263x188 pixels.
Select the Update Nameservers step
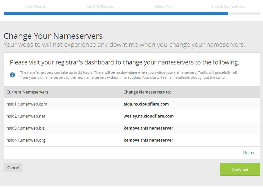tap(228, 6)
